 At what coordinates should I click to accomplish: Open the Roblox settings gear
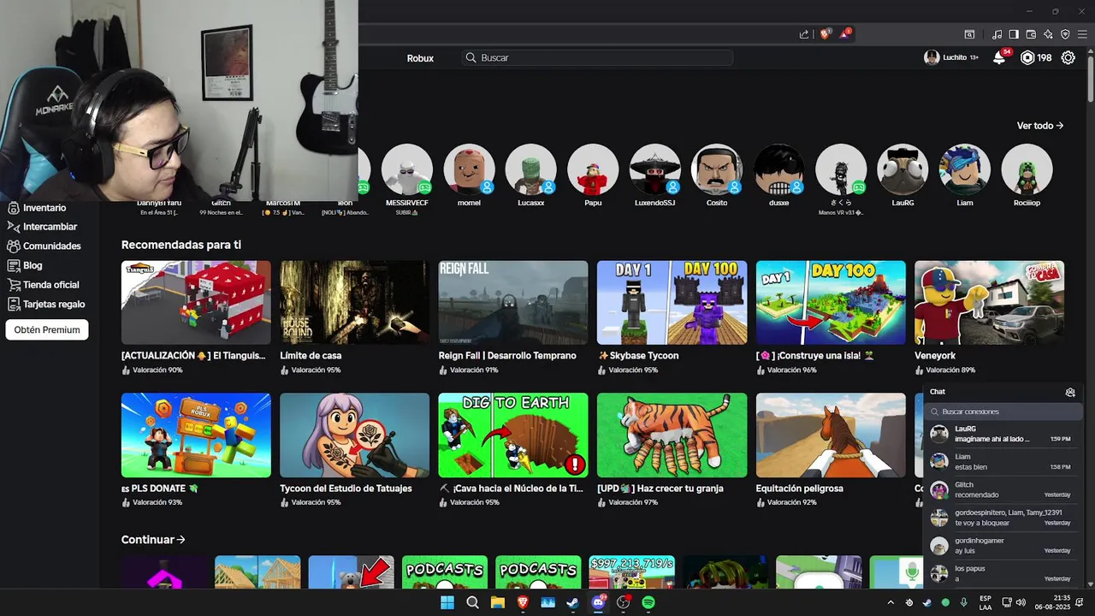pos(1068,57)
